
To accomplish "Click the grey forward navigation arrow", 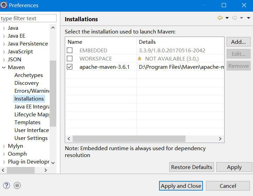I will (234, 18).
